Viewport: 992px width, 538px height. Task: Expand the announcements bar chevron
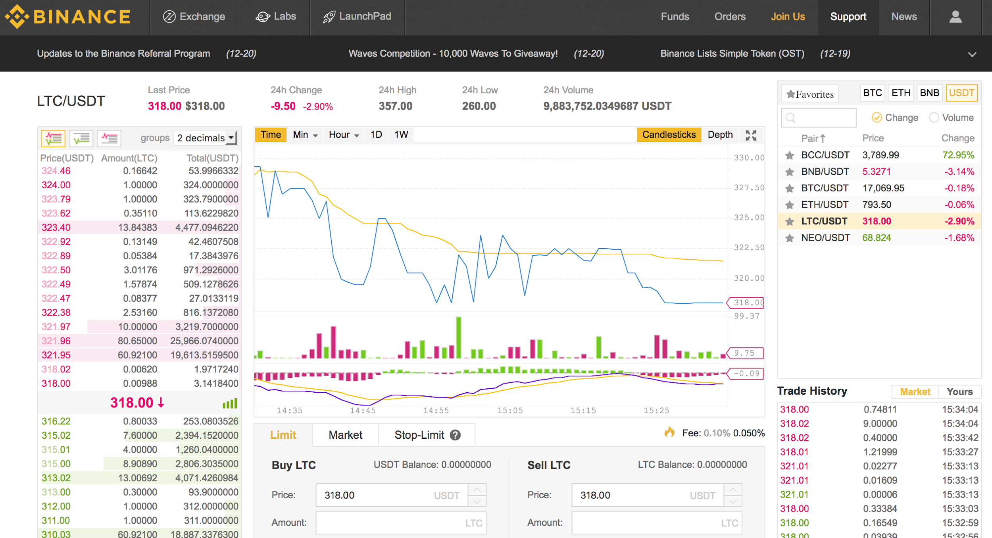(972, 54)
